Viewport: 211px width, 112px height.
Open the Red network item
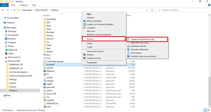(8, 95)
